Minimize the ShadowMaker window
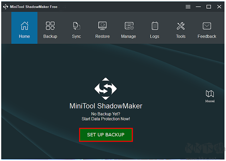 pos(198,7)
